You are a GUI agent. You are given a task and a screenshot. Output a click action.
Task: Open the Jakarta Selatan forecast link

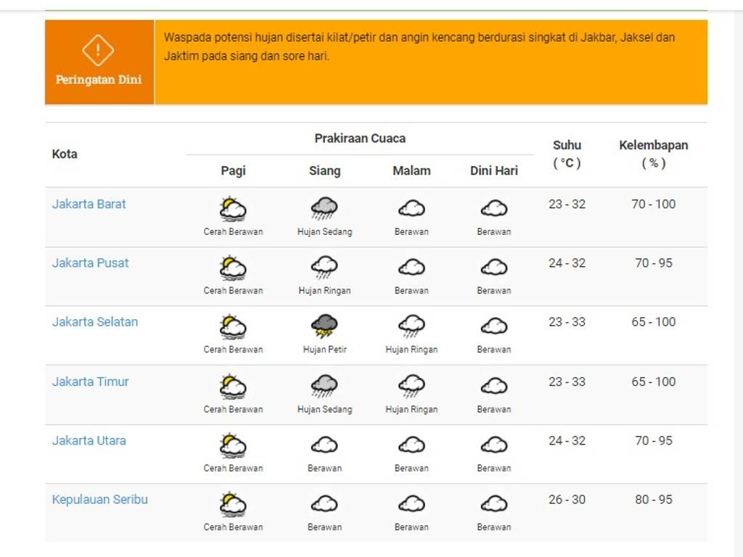pos(94,322)
